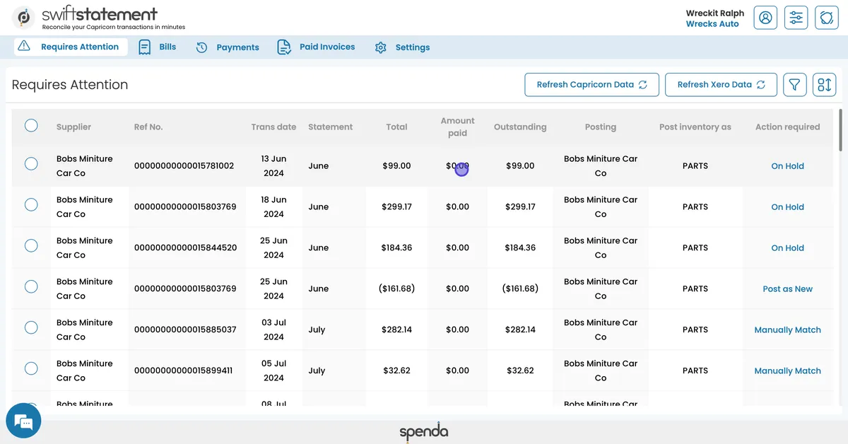The height and width of the screenshot is (444, 848).
Task: Click the filter funnel icon
Action: coord(794,84)
